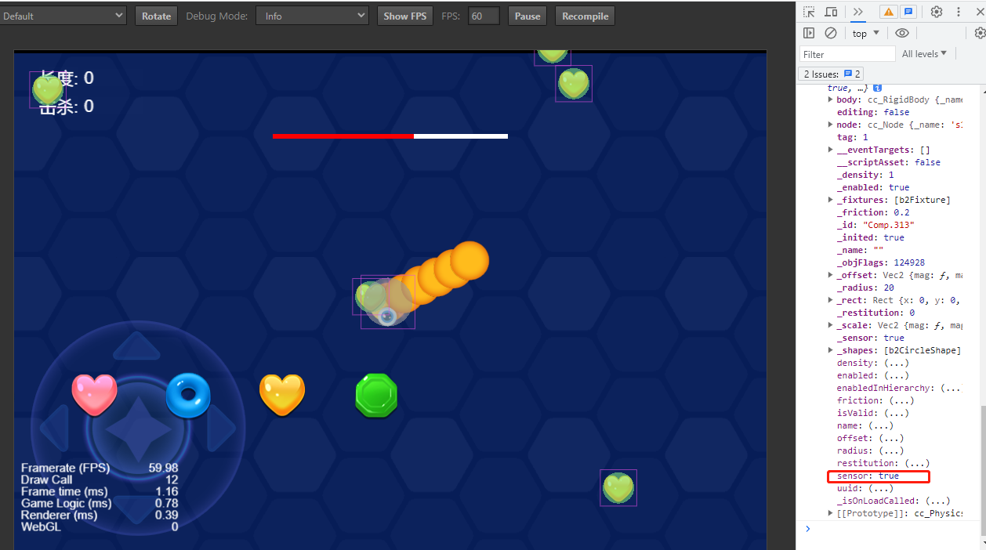Image resolution: width=986 pixels, height=550 pixels.
Task: Click the red and white progress bar
Action: [390, 136]
